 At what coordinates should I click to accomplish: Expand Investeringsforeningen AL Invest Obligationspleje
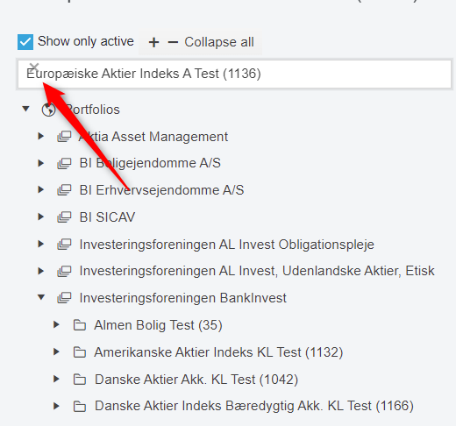point(41,244)
